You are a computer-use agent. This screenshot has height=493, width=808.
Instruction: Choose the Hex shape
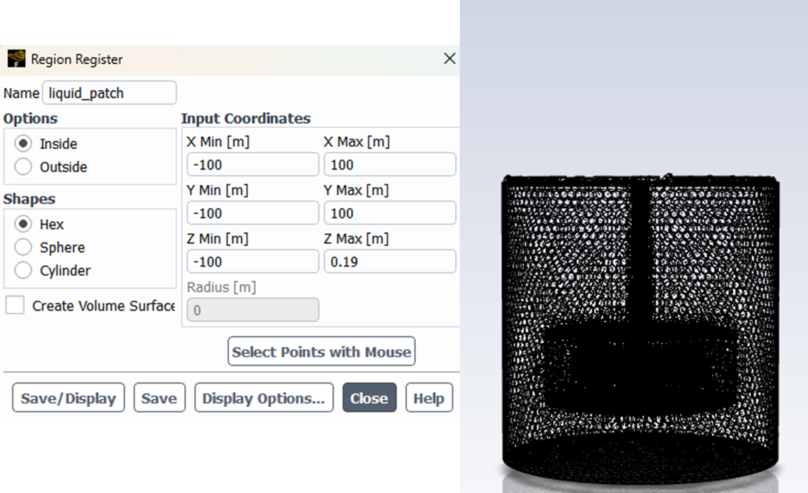tap(24, 224)
